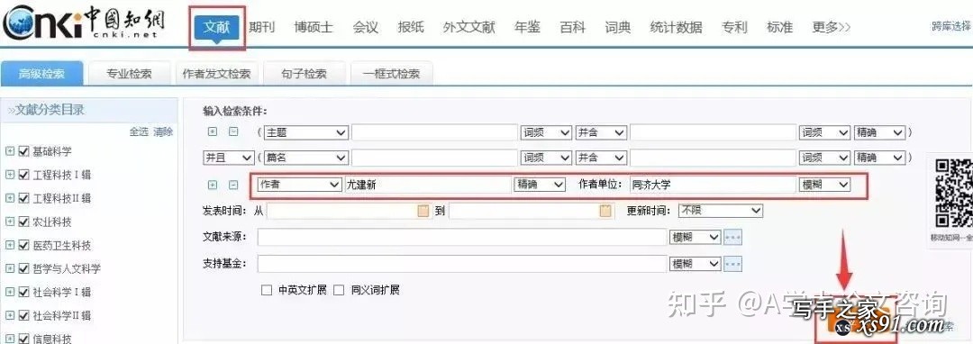This screenshot has height=344, width=973.
Task: Open the 统计数据 tab
Action: tap(677, 27)
